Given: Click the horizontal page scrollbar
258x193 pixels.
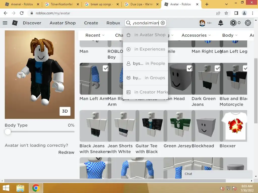Looking at the screenshot, I should [115, 181].
